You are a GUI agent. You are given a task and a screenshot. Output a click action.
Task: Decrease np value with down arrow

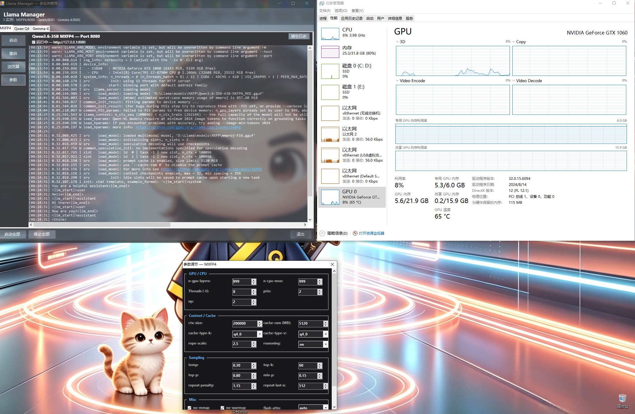(254, 304)
